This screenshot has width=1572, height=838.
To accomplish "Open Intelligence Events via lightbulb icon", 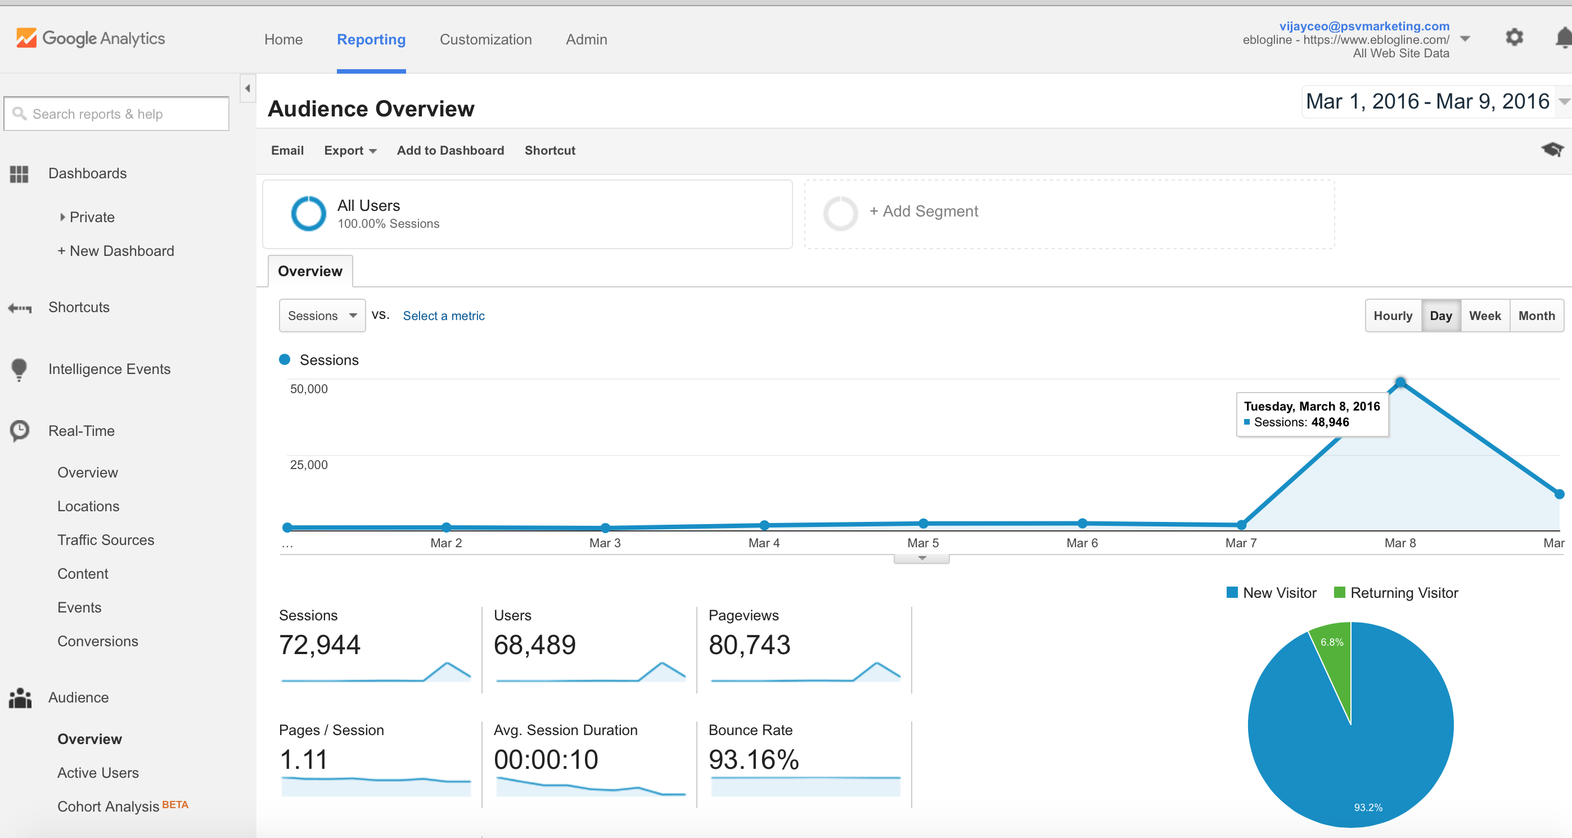I will coord(19,370).
